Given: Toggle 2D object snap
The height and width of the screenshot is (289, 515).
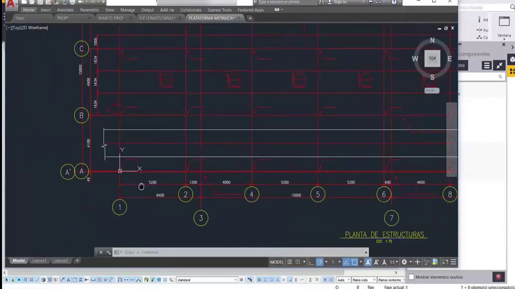Looking at the screenshot, I should [354, 262].
